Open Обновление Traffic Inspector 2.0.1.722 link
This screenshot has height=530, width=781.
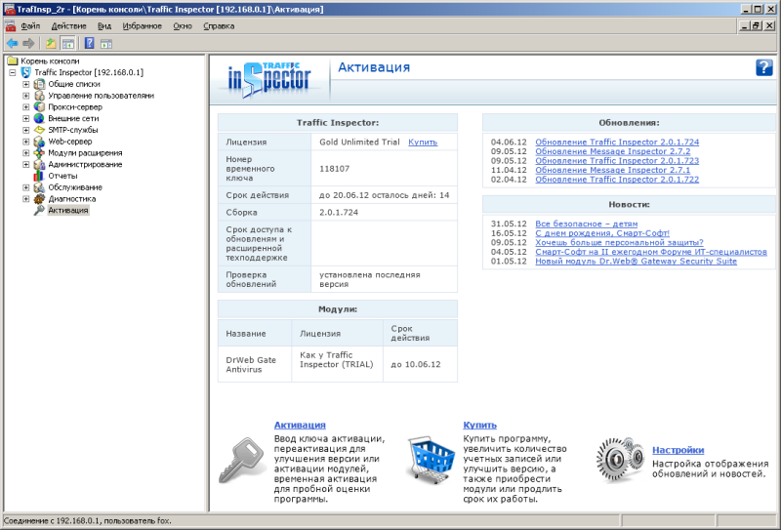point(617,180)
